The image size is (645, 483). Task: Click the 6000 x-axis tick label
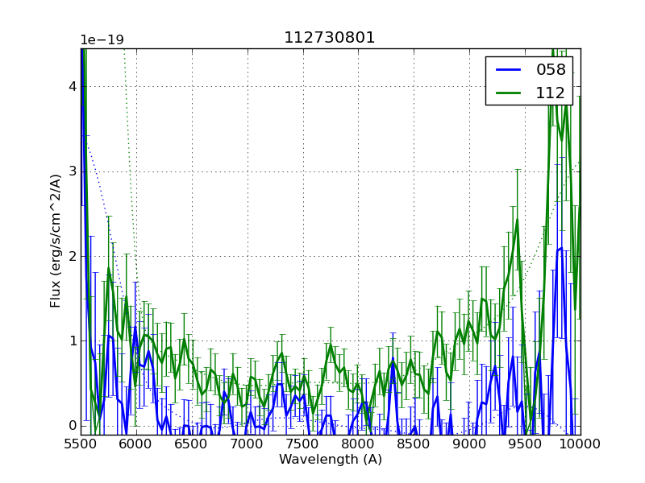[x=136, y=444]
